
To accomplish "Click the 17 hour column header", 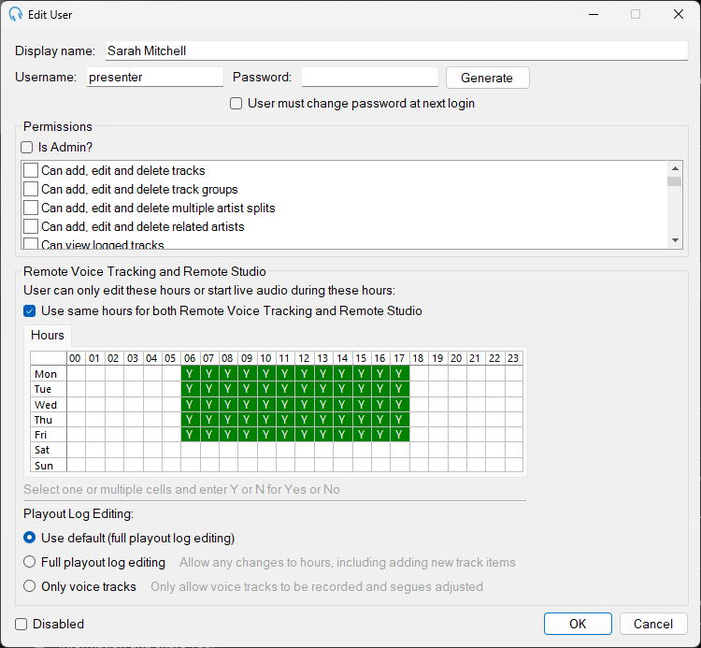I will coord(400,358).
